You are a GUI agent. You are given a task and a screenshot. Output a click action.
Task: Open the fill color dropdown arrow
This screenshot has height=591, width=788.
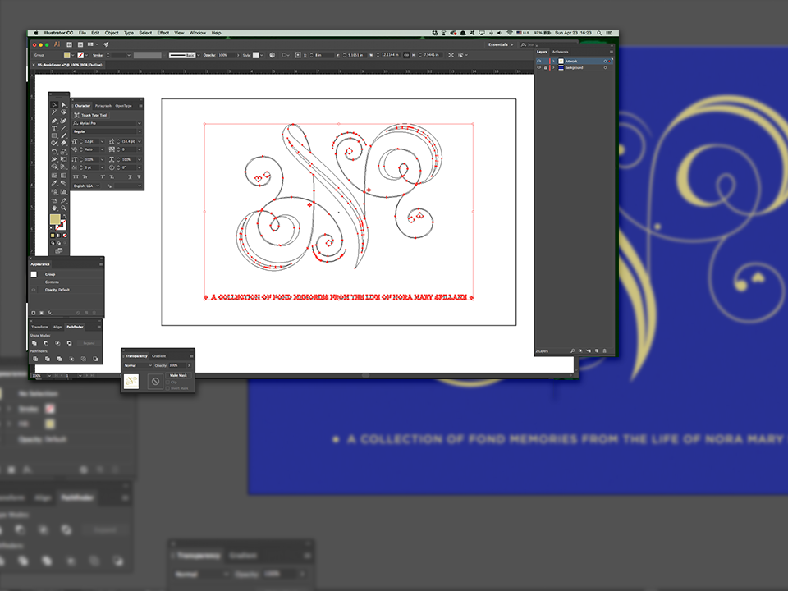[x=73, y=55]
